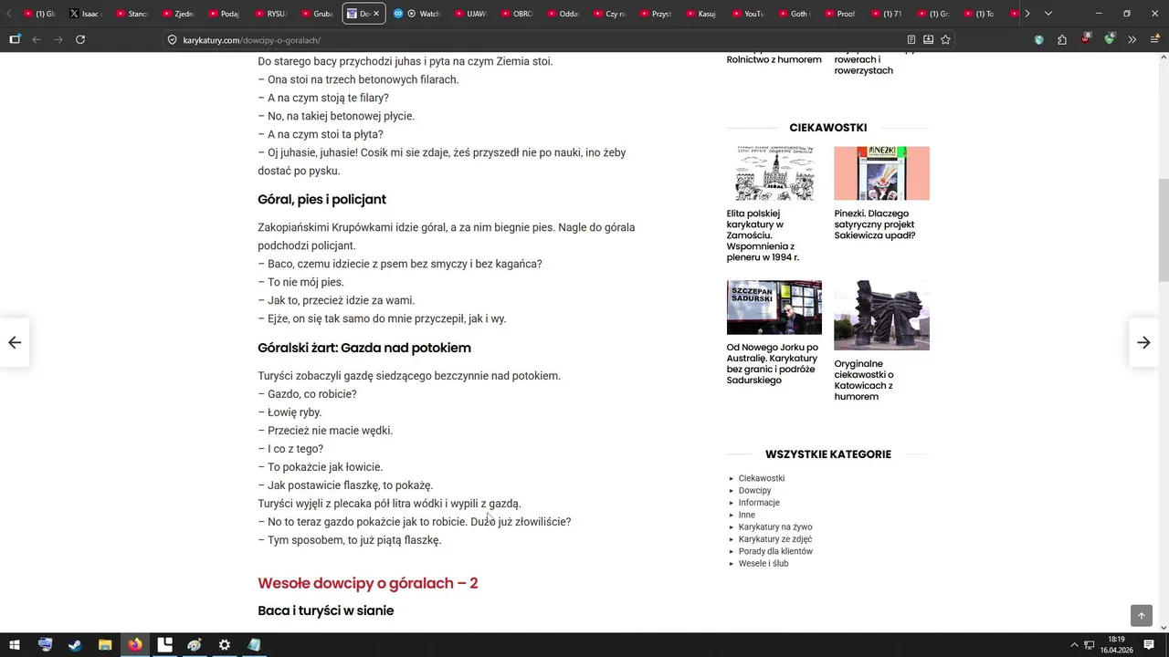Click the heading 'Baca i turyści w sianie'

point(326,610)
